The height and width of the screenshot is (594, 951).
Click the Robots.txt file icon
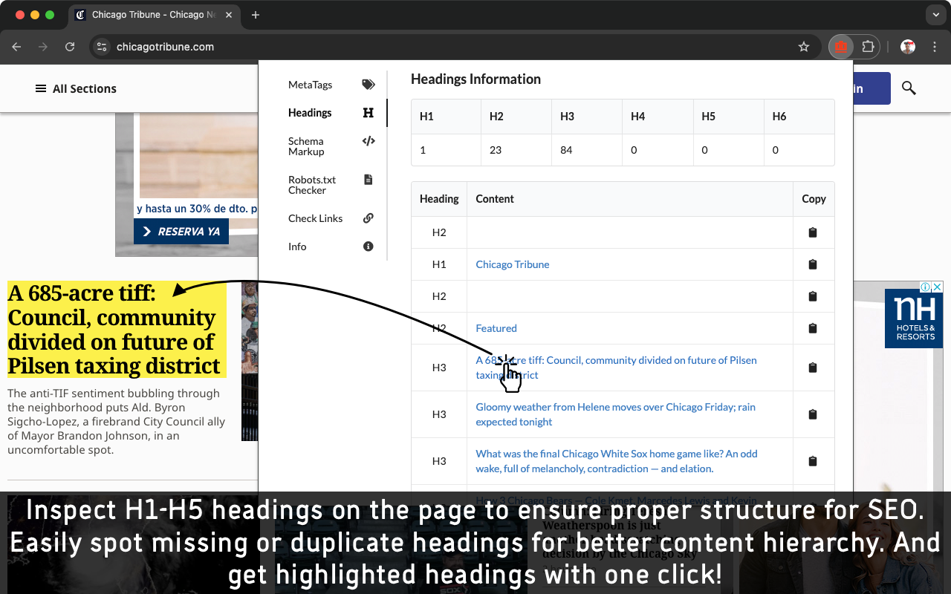pyautogui.click(x=369, y=180)
